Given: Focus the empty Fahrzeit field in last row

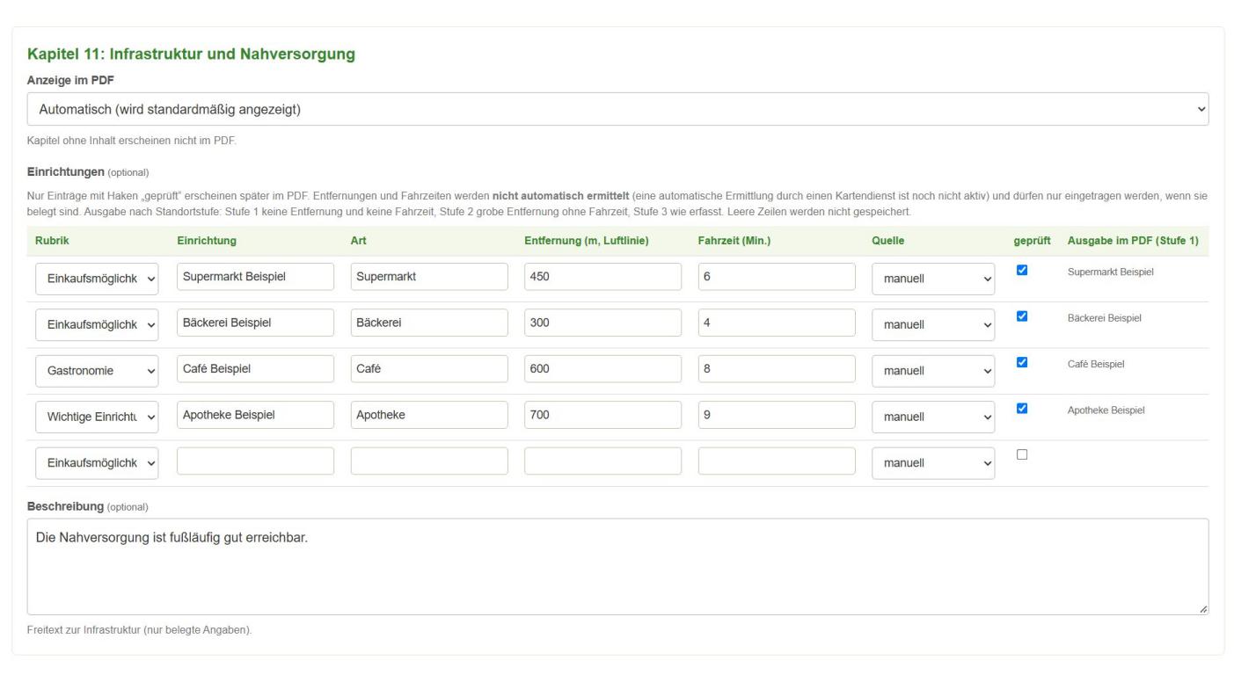Looking at the screenshot, I should click(x=777, y=461).
